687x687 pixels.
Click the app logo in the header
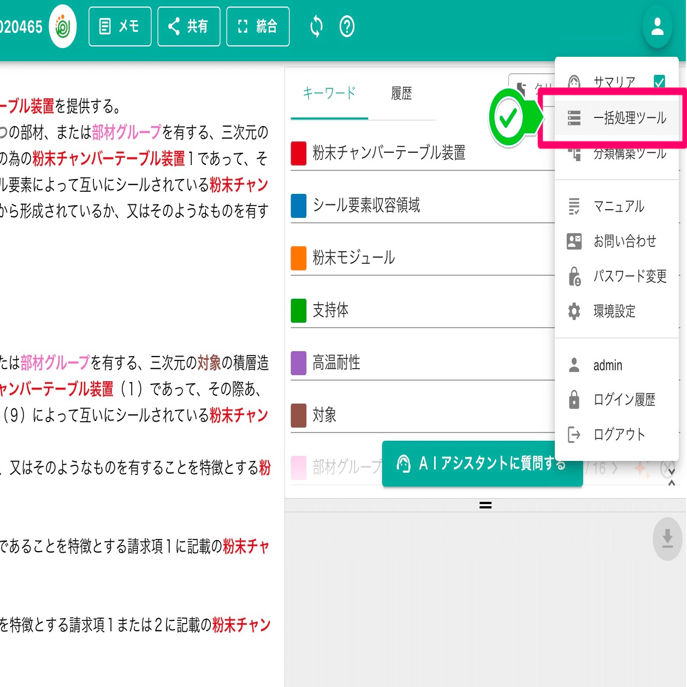tap(62, 26)
